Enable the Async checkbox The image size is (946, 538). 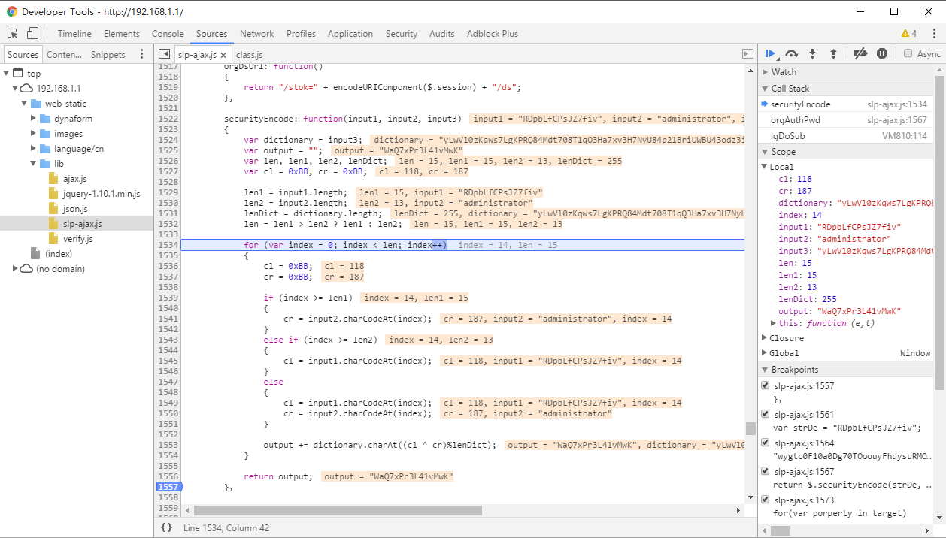pos(908,53)
